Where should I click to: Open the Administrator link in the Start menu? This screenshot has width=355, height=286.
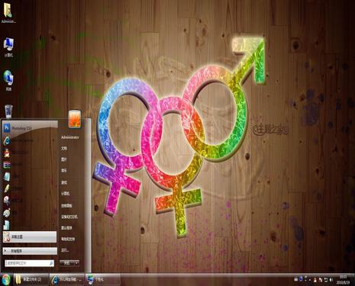[70, 137]
